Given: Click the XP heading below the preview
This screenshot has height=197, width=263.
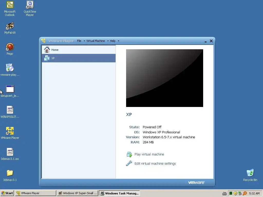Looking at the screenshot, I should click(129, 114).
